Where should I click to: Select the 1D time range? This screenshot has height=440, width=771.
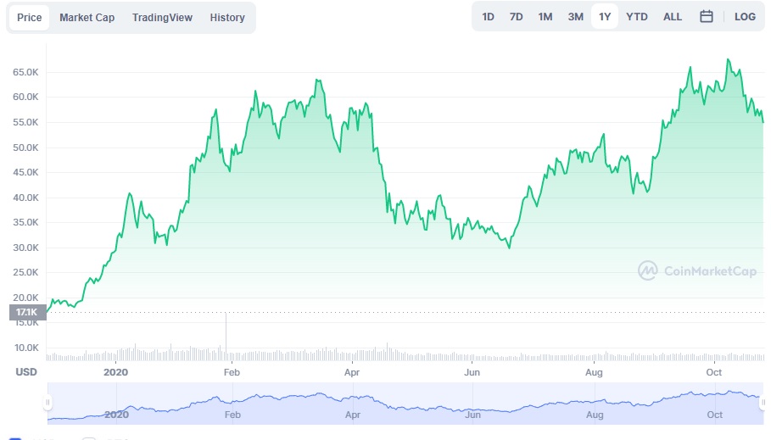point(488,17)
